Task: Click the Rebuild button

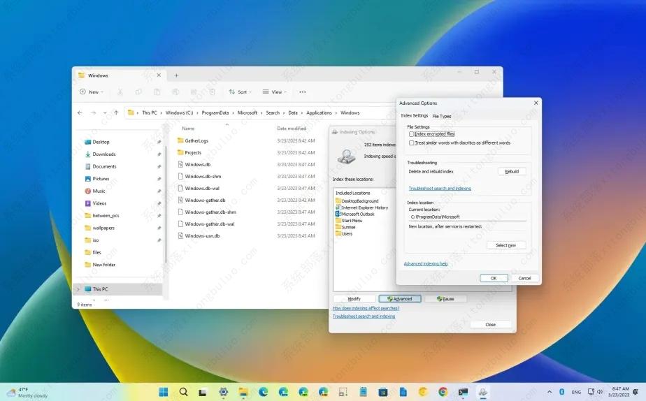Action: 512,171
